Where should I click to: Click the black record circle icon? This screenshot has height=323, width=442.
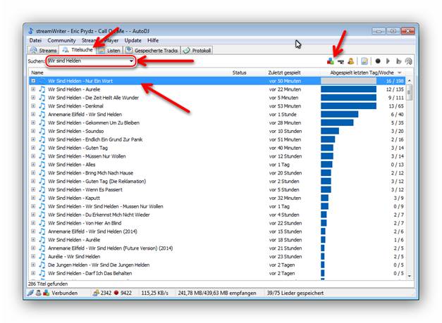coord(378,61)
